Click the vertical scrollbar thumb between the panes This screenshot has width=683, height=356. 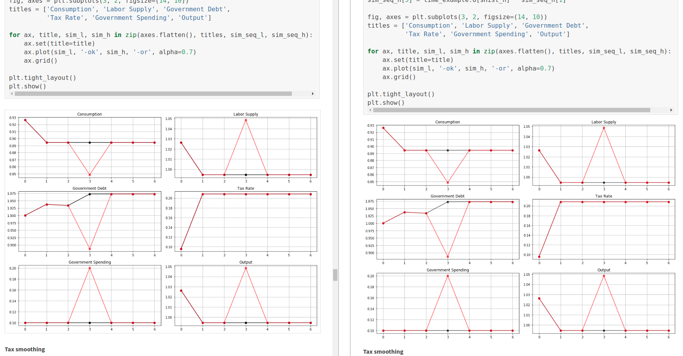coord(335,275)
